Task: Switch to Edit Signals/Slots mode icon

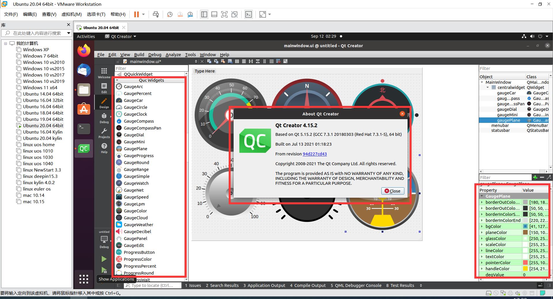Action: [216, 61]
